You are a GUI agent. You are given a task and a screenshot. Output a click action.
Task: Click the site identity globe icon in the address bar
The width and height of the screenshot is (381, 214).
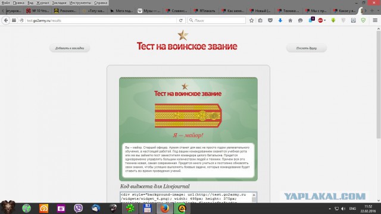(21, 21)
